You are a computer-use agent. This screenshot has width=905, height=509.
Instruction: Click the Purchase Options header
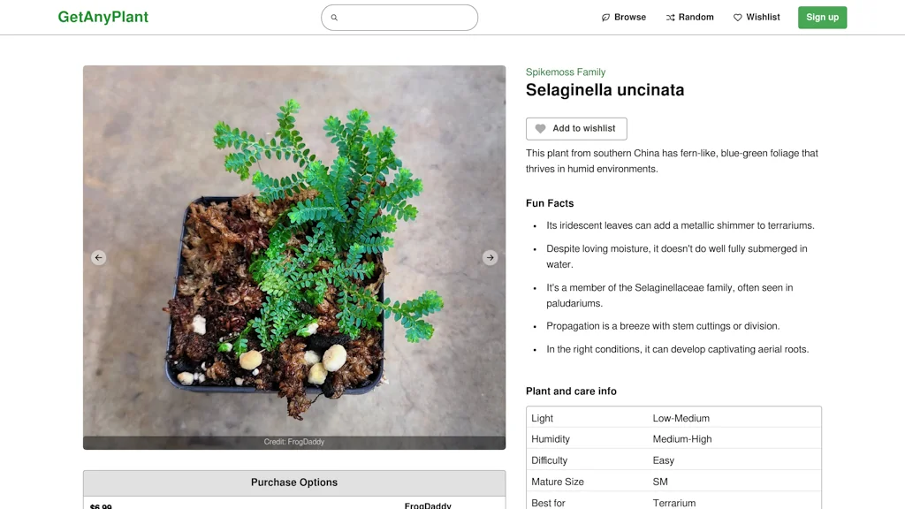point(294,482)
